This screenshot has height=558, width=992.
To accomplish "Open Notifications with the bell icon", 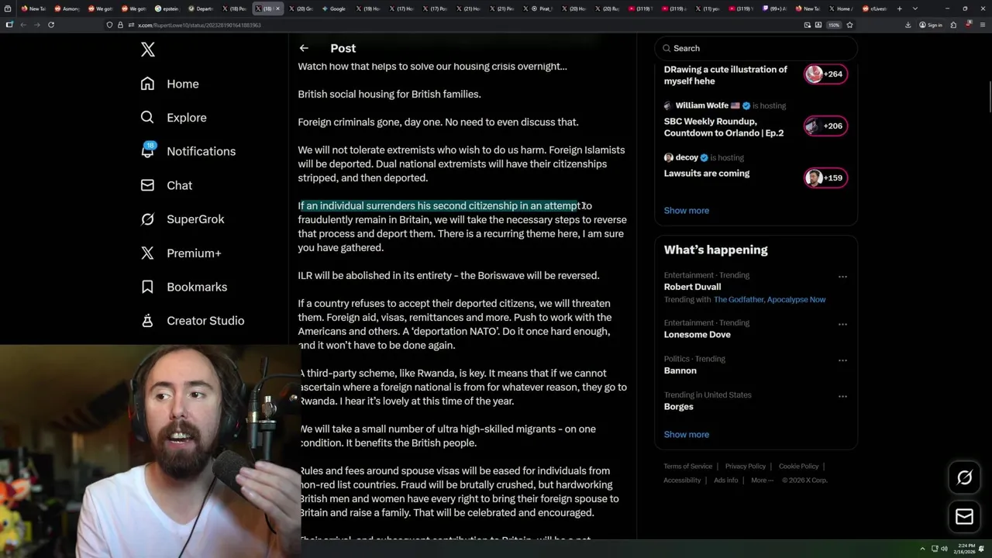I will [x=188, y=151].
